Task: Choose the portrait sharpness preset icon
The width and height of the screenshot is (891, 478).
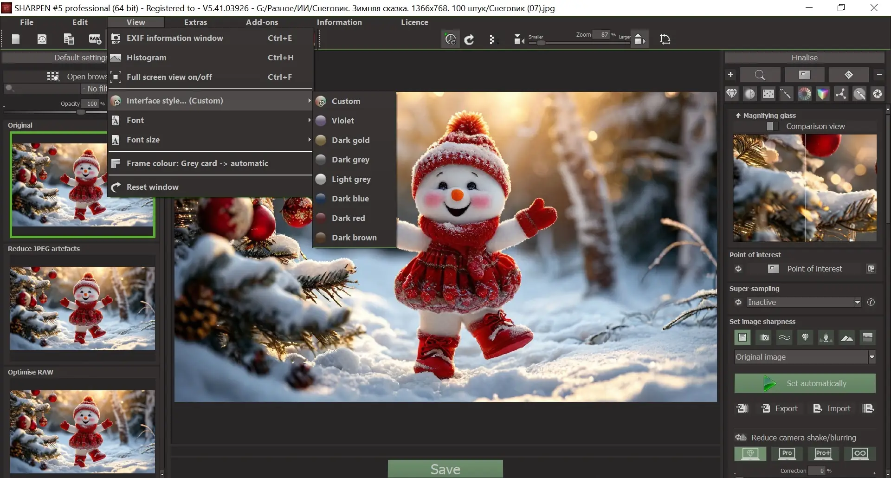Action: 826,337
